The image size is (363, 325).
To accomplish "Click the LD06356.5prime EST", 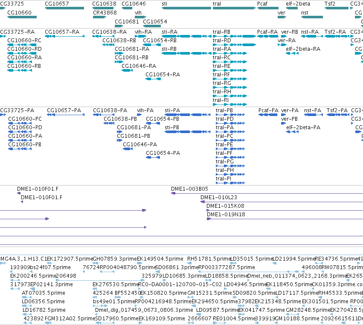I will click(x=26, y=306).
